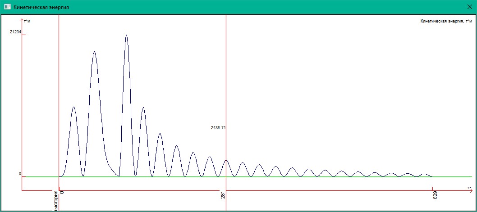Viewport: 477px width, 212px height.
Task: Click the red arrowhead atop the Y axis
Action: 22,20
